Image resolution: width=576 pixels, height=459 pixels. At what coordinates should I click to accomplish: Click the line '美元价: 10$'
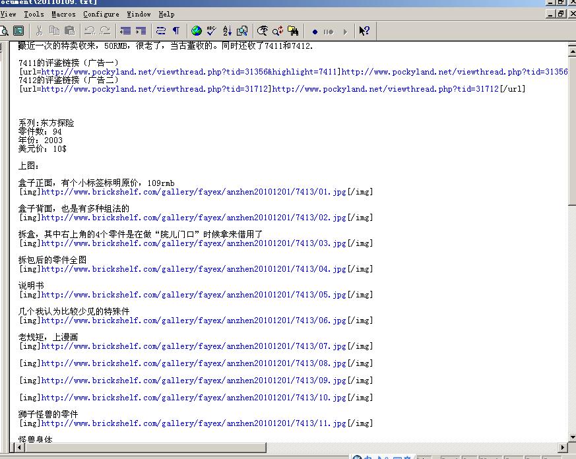click(x=42, y=149)
